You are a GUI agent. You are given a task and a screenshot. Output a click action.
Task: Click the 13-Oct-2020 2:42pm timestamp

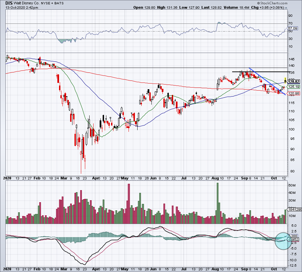click(x=22, y=8)
